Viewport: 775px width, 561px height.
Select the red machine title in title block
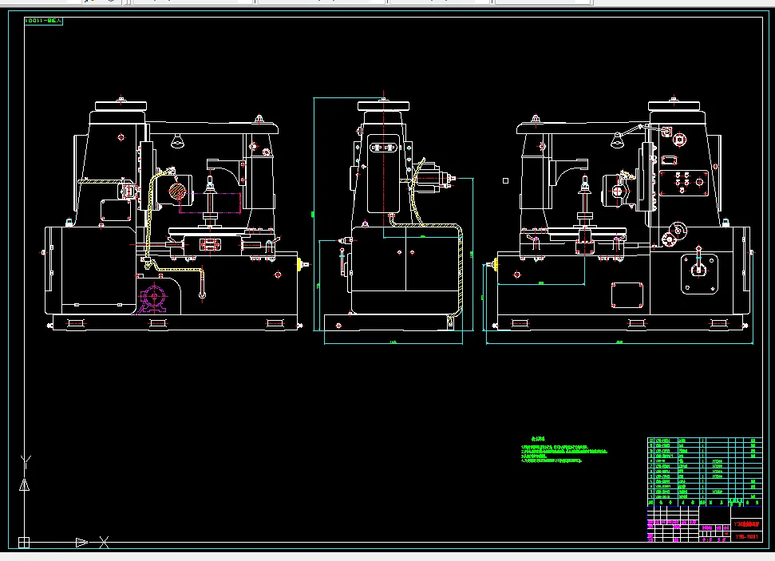pos(746,524)
